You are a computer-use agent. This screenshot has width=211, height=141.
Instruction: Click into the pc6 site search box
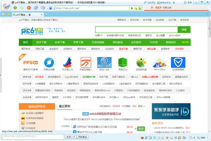[x=136, y=30]
